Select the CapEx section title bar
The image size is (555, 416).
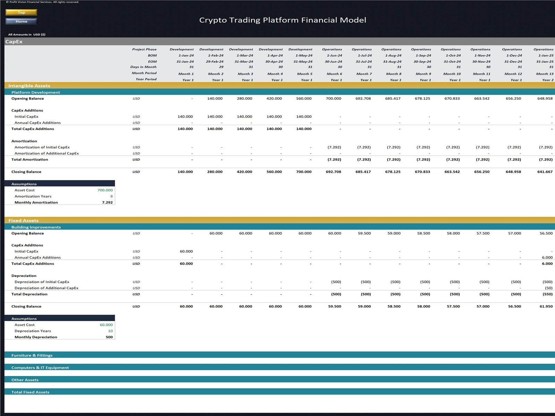pos(14,42)
